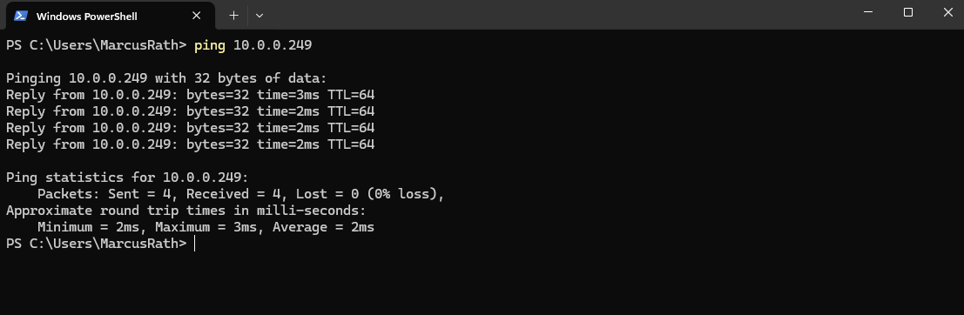Image resolution: width=964 pixels, height=315 pixels.
Task: Click the Pinging with 32 bytes of data line
Action: [x=166, y=78]
